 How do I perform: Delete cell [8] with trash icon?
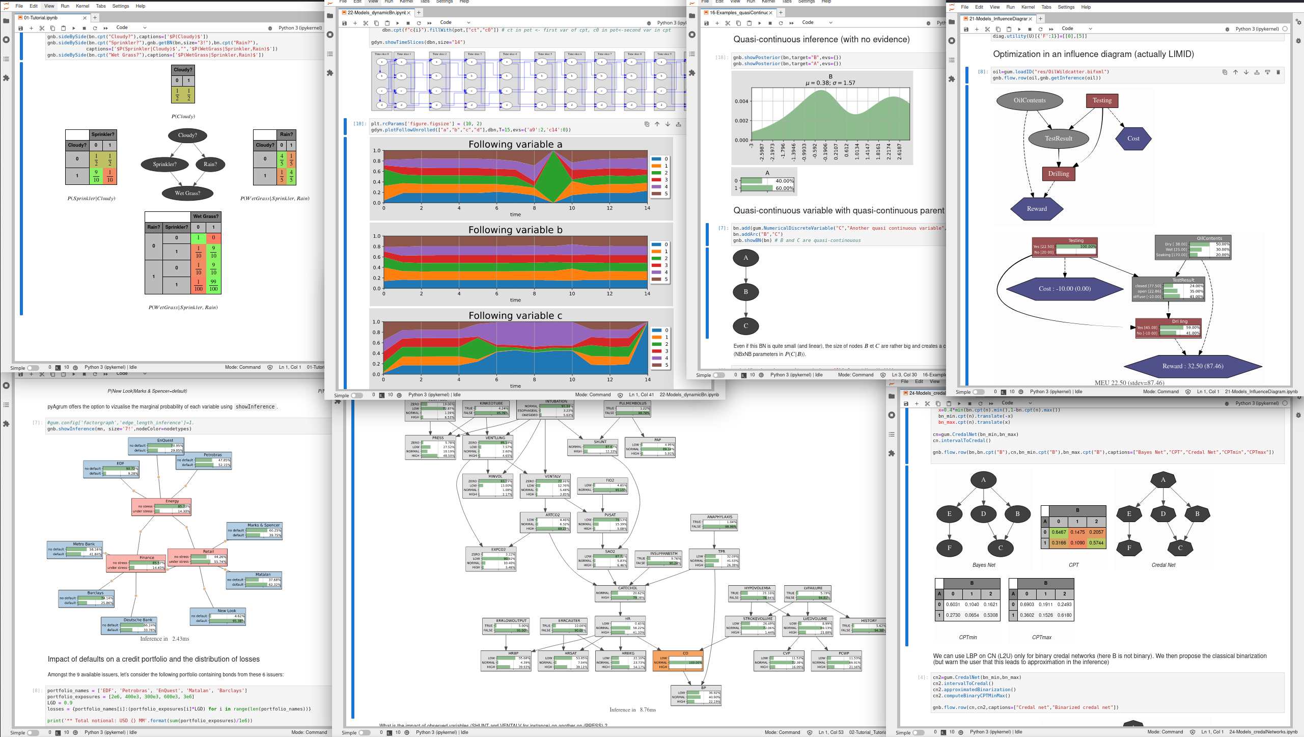click(1278, 72)
